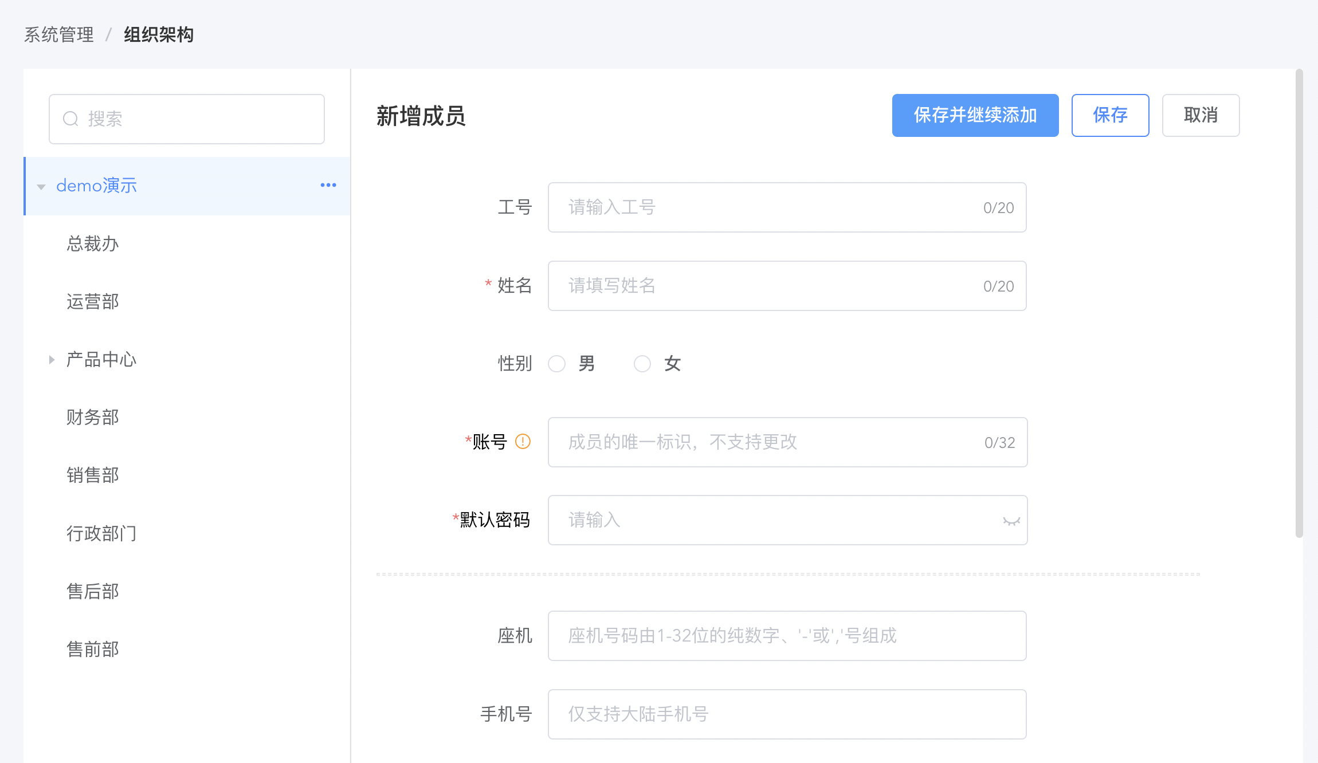Select 售后部 in the department tree
This screenshot has height=763, width=1318.
pyautogui.click(x=92, y=591)
